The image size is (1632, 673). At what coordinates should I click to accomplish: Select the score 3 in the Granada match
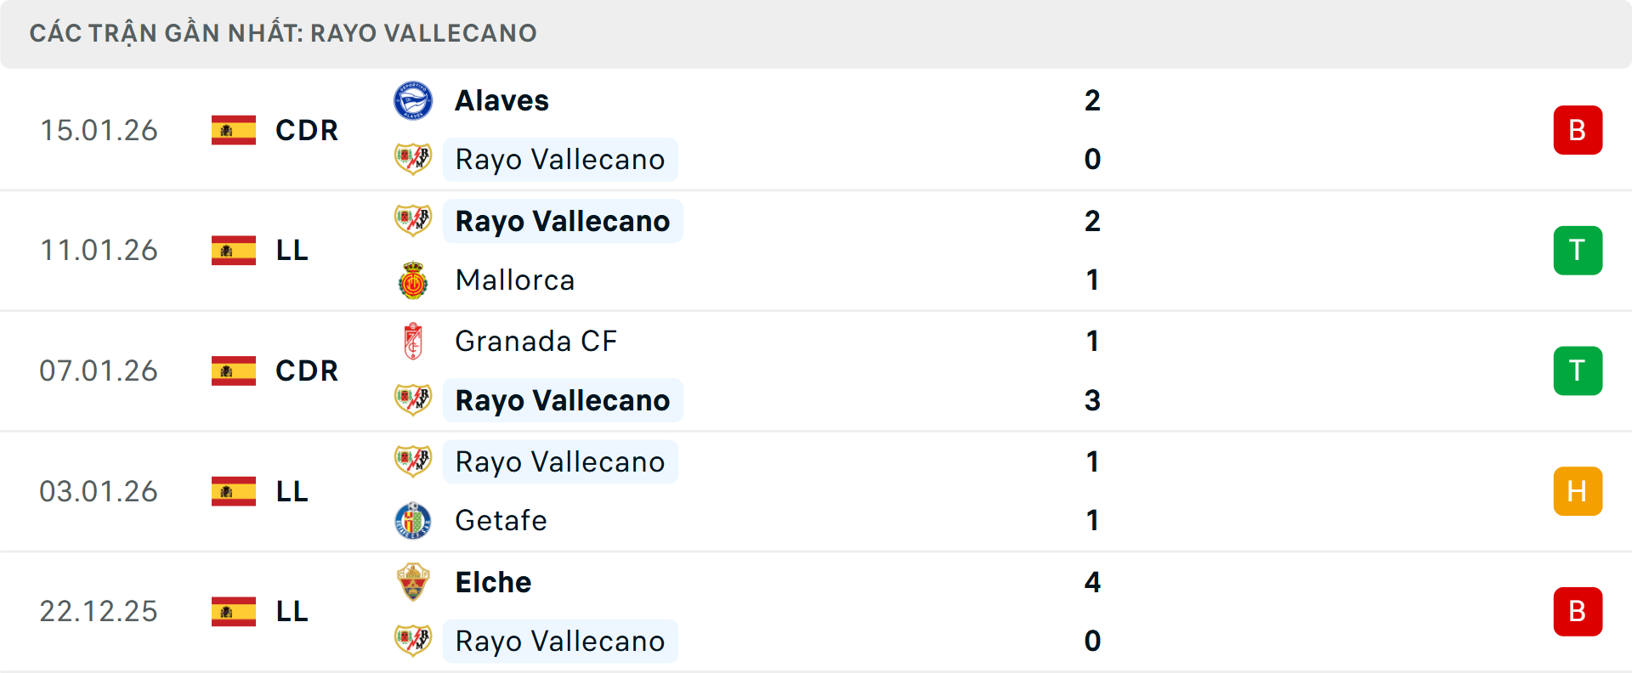pyautogui.click(x=1093, y=400)
